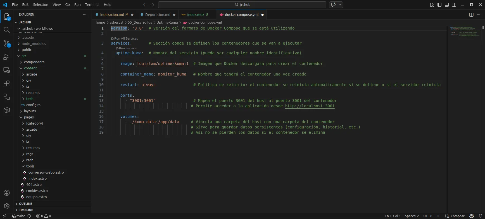
Task: Open the Selection menu
Action: [41, 5]
